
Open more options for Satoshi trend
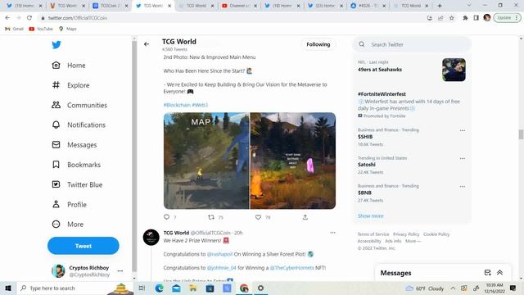click(x=462, y=158)
